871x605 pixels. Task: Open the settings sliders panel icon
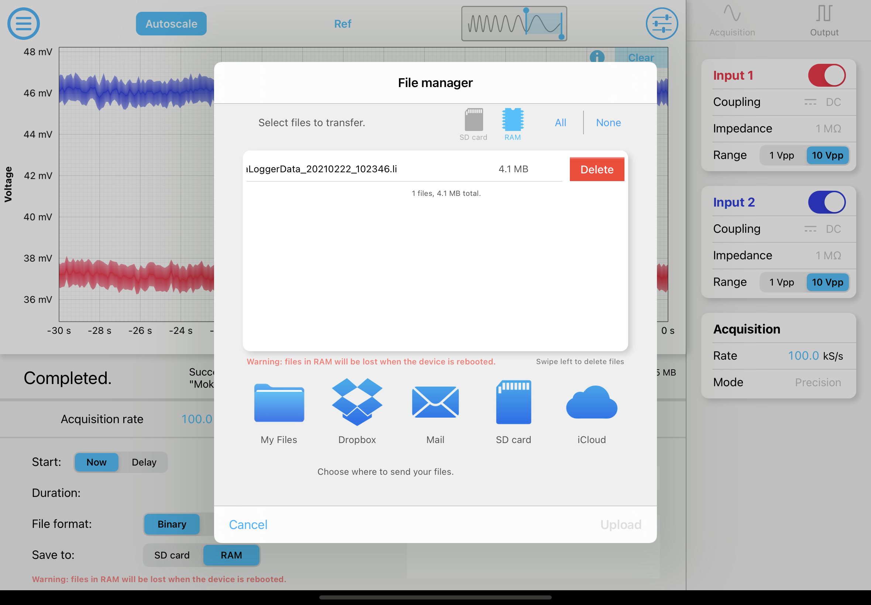pos(662,24)
